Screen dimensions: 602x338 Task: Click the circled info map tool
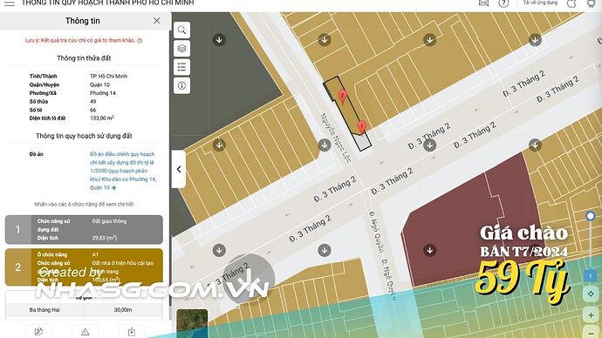pyautogui.click(x=182, y=85)
